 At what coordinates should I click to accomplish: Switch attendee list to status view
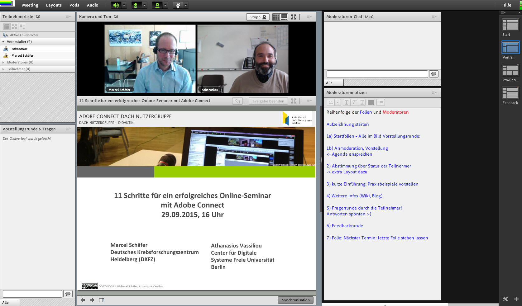(22, 26)
